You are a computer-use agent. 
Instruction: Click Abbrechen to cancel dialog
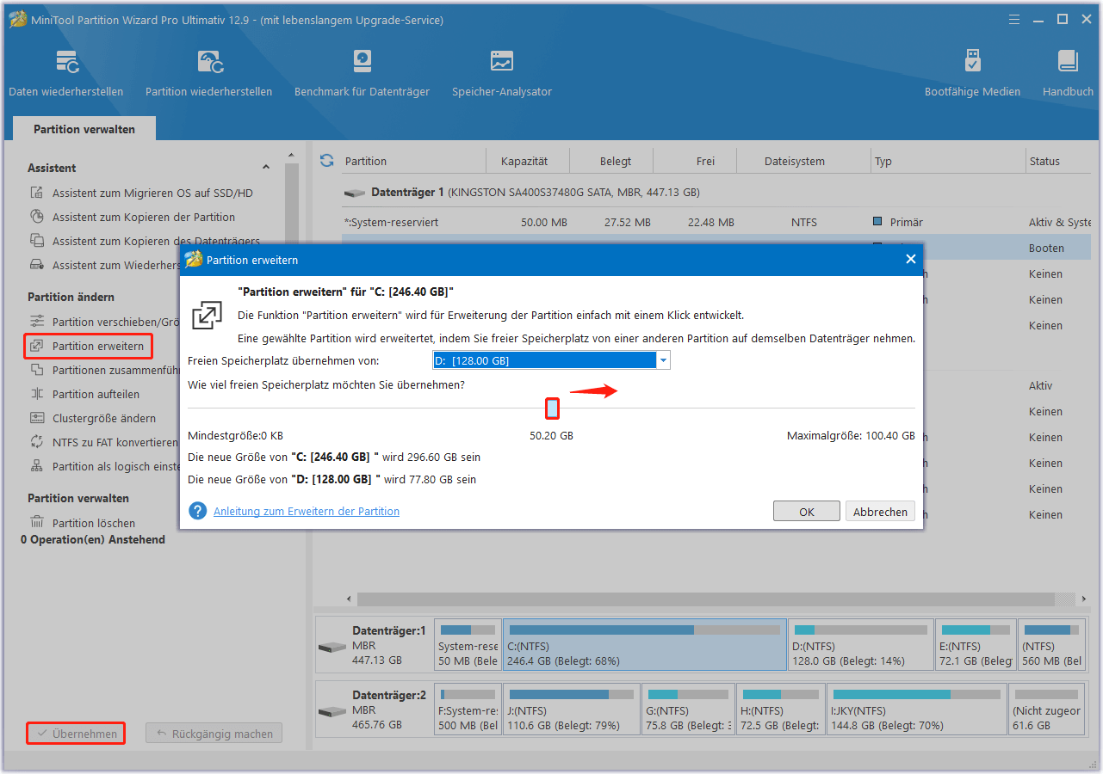(x=880, y=512)
